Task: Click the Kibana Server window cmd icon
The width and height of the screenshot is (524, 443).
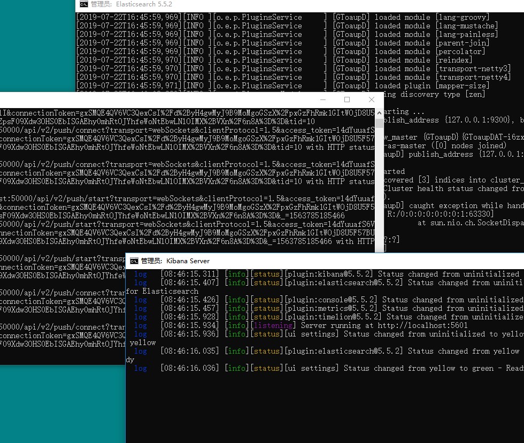Action: point(134,261)
